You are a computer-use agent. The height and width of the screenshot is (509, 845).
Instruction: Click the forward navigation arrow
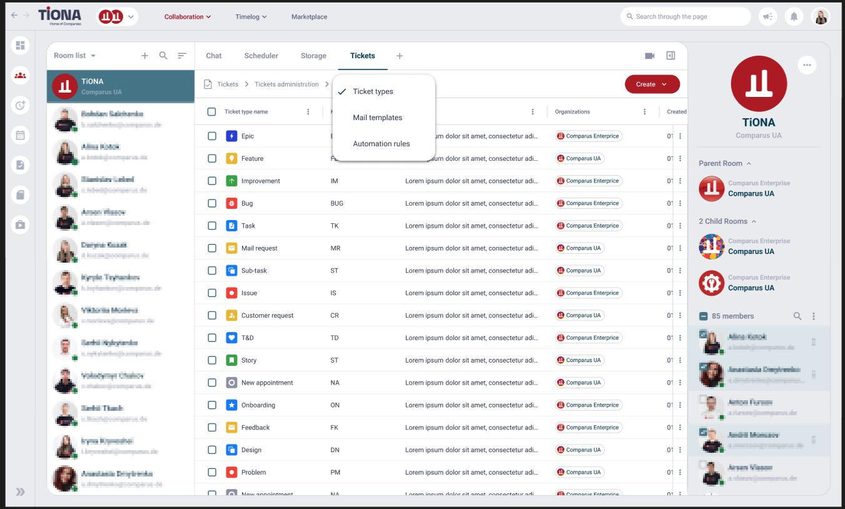click(26, 16)
